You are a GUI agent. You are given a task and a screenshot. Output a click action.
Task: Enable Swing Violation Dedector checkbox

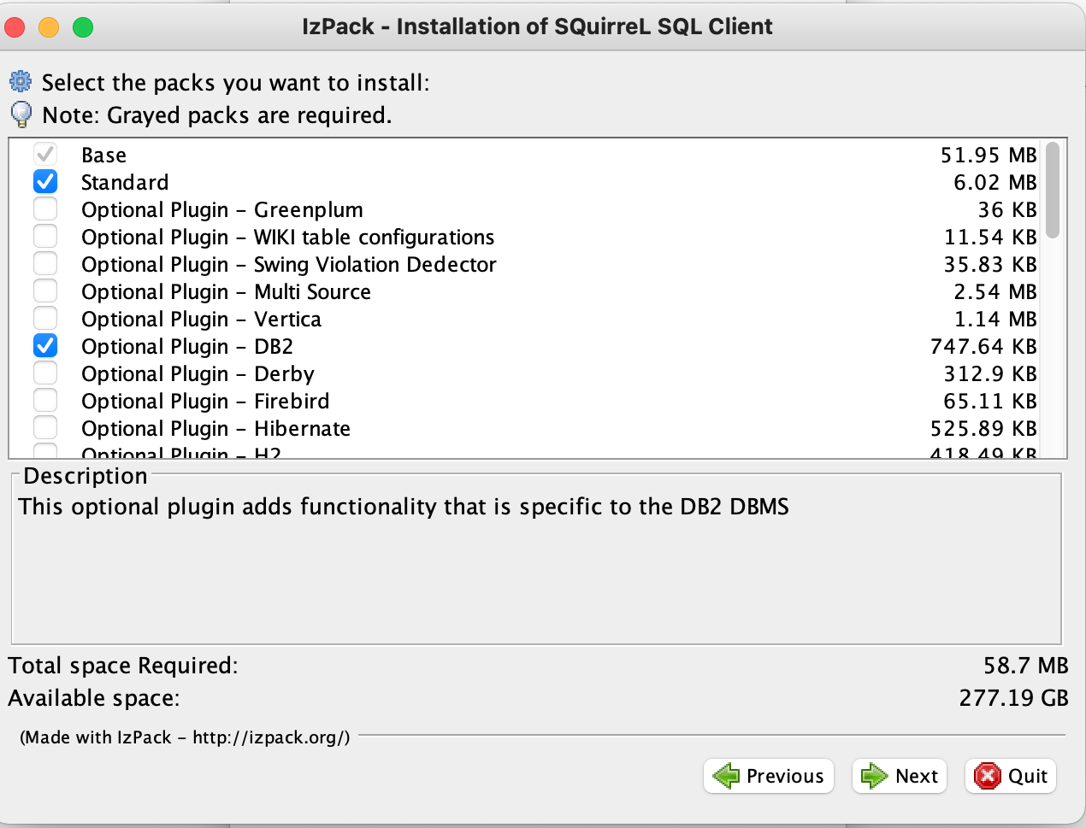[45, 263]
